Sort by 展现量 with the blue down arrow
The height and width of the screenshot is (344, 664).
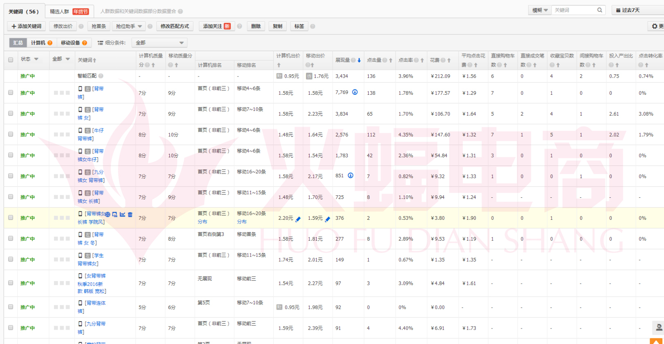click(x=359, y=60)
